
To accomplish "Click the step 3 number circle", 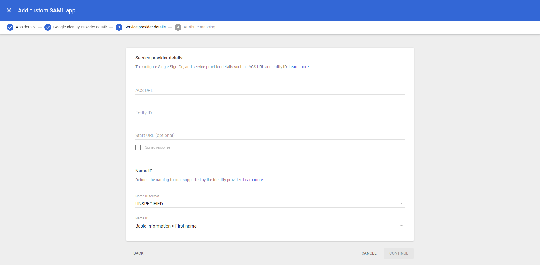I will [x=119, y=27].
